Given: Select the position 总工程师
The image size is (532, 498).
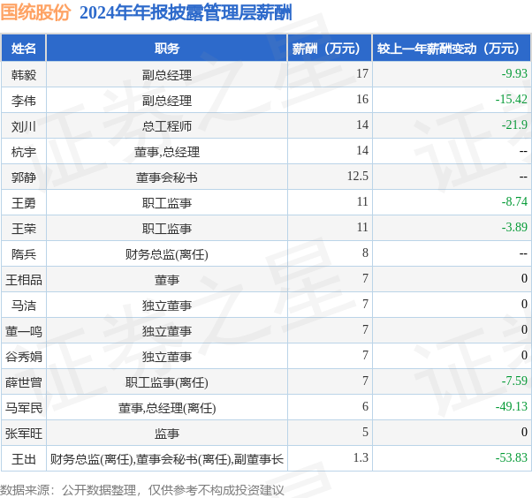Looking at the screenshot, I should point(167,126).
